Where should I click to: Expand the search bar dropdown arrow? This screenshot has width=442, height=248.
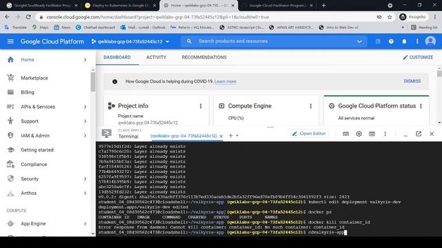359,41
